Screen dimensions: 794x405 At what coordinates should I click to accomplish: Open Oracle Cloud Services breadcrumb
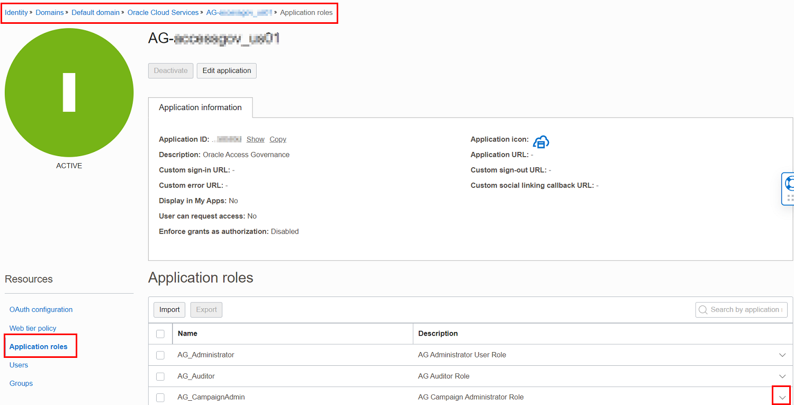click(163, 12)
